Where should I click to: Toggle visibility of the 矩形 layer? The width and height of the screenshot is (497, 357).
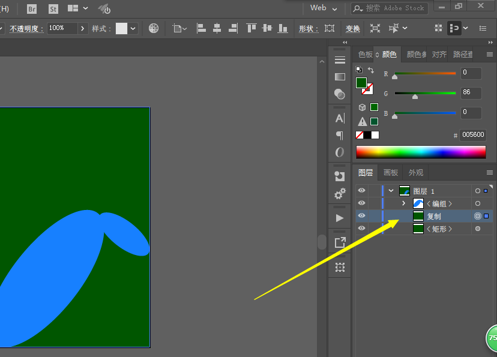click(x=361, y=229)
